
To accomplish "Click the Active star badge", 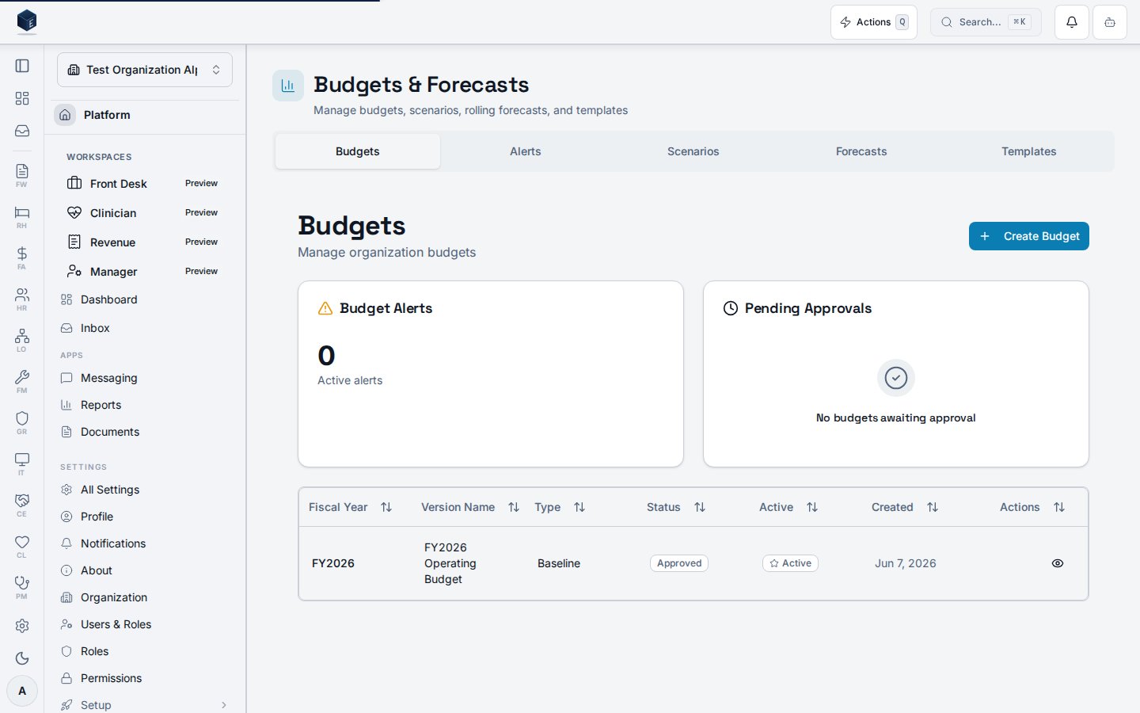I will pos(790,563).
